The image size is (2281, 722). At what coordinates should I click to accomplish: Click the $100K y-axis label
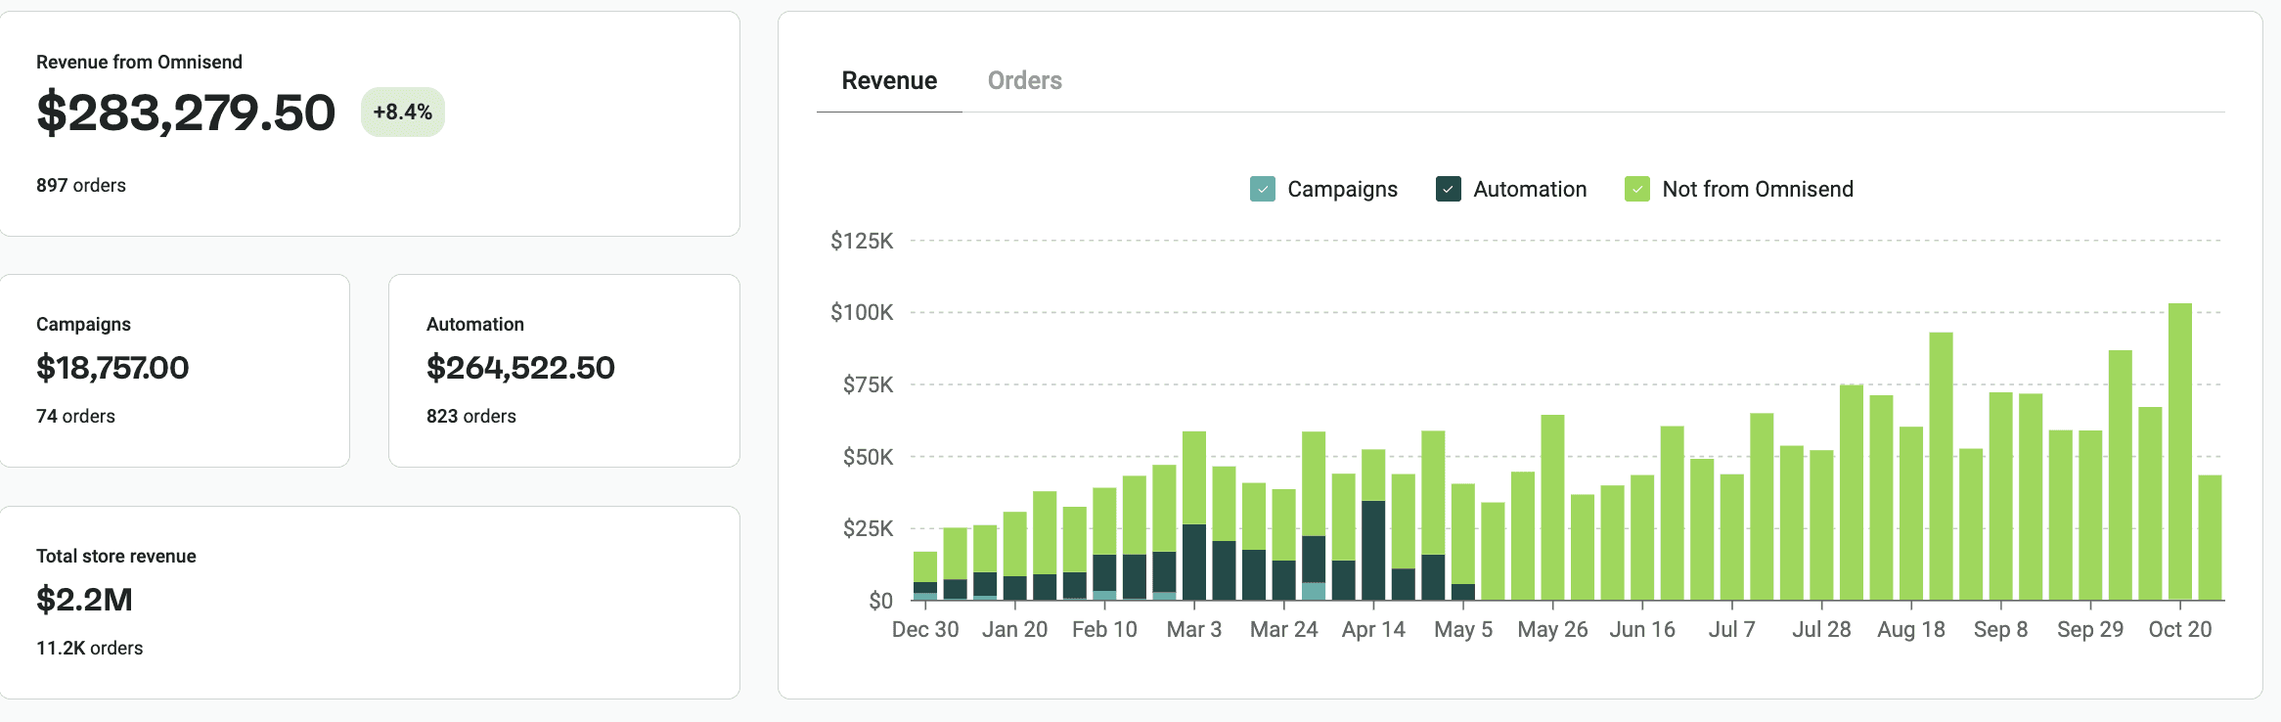click(x=862, y=312)
